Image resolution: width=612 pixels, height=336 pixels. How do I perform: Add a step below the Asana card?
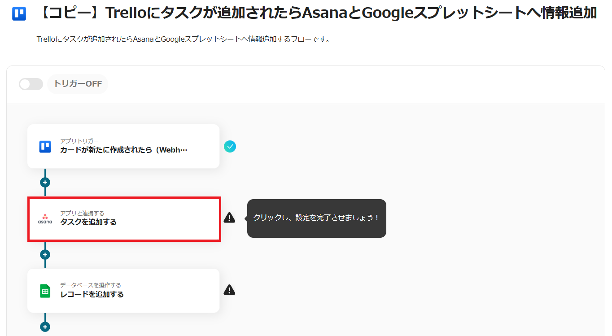pos(45,254)
